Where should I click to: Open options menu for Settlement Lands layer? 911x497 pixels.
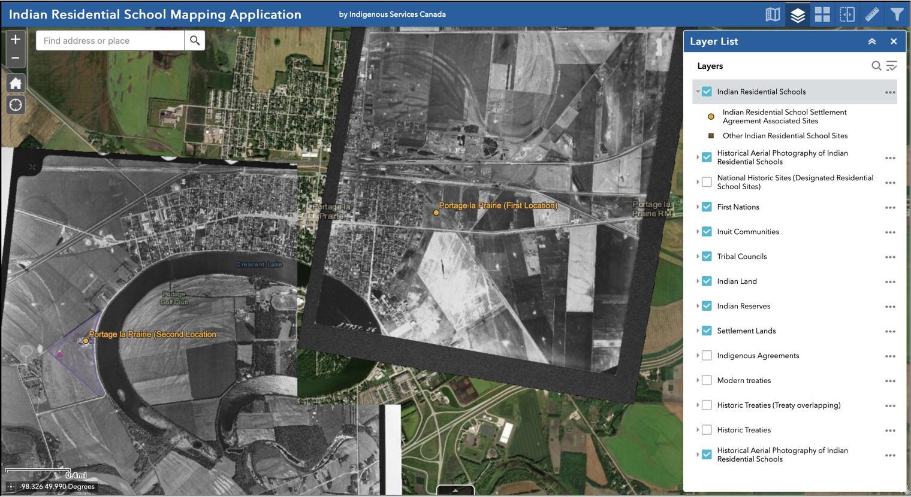[890, 332]
